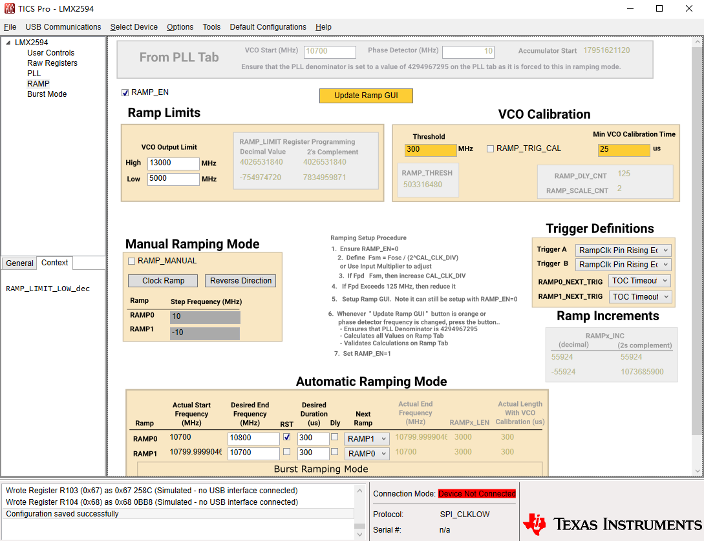This screenshot has width=704, height=541.
Task: Check the Dly checkbox for RAMP1
Action: 334,452
